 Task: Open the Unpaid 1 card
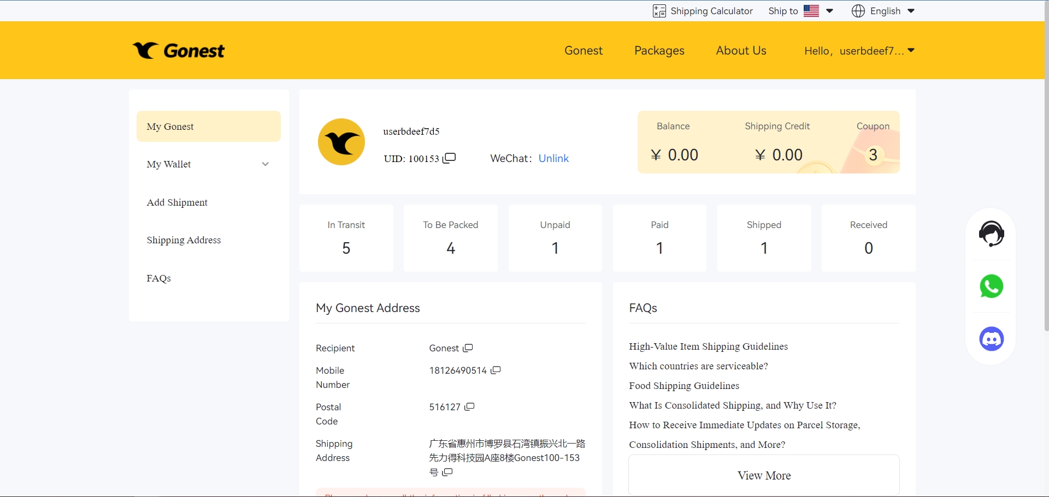click(x=555, y=238)
